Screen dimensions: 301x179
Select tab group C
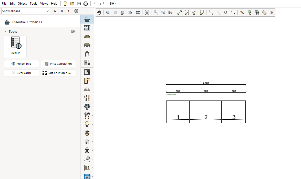coord(69,11)
